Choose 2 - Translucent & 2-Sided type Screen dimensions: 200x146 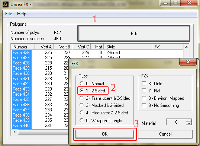pos(105,98)
